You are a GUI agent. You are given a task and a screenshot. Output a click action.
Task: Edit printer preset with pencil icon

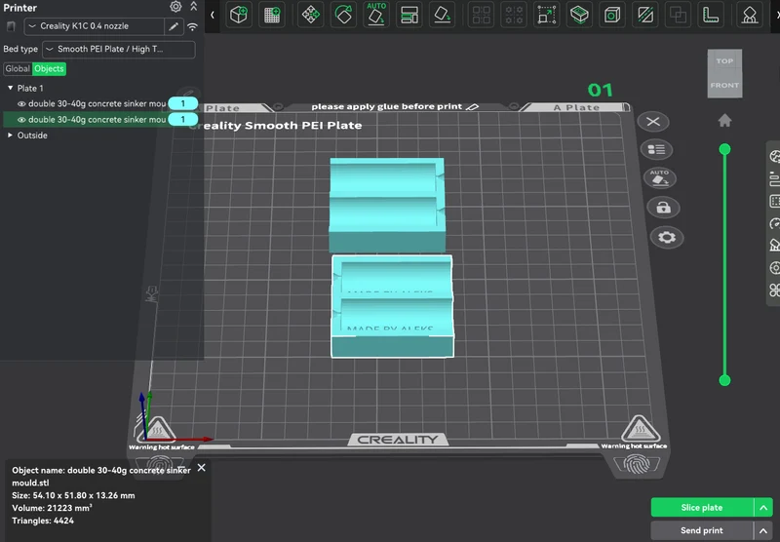point(174,26)
